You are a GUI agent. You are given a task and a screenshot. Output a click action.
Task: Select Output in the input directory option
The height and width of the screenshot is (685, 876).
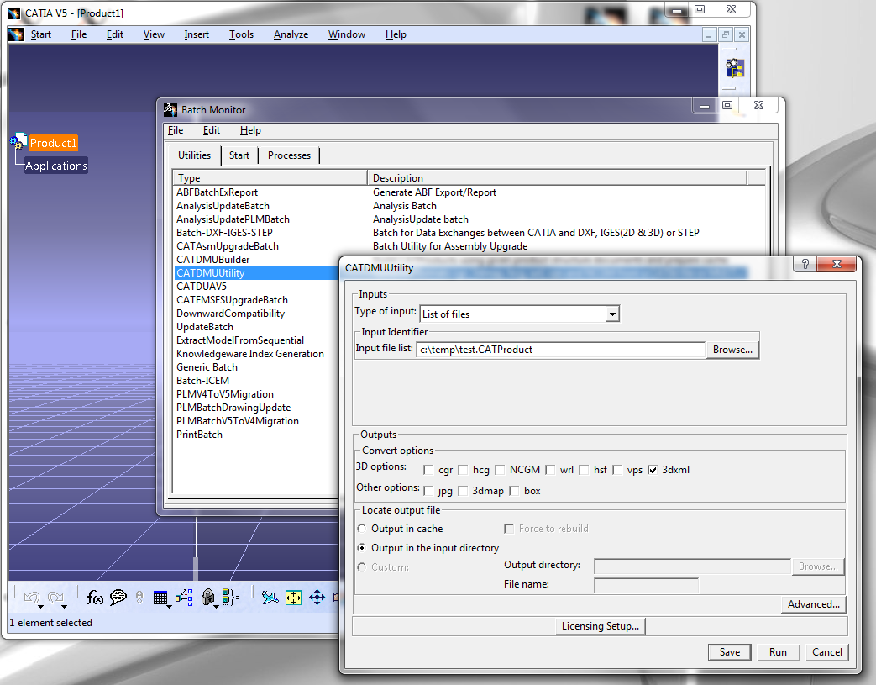[x=362, y=548]
